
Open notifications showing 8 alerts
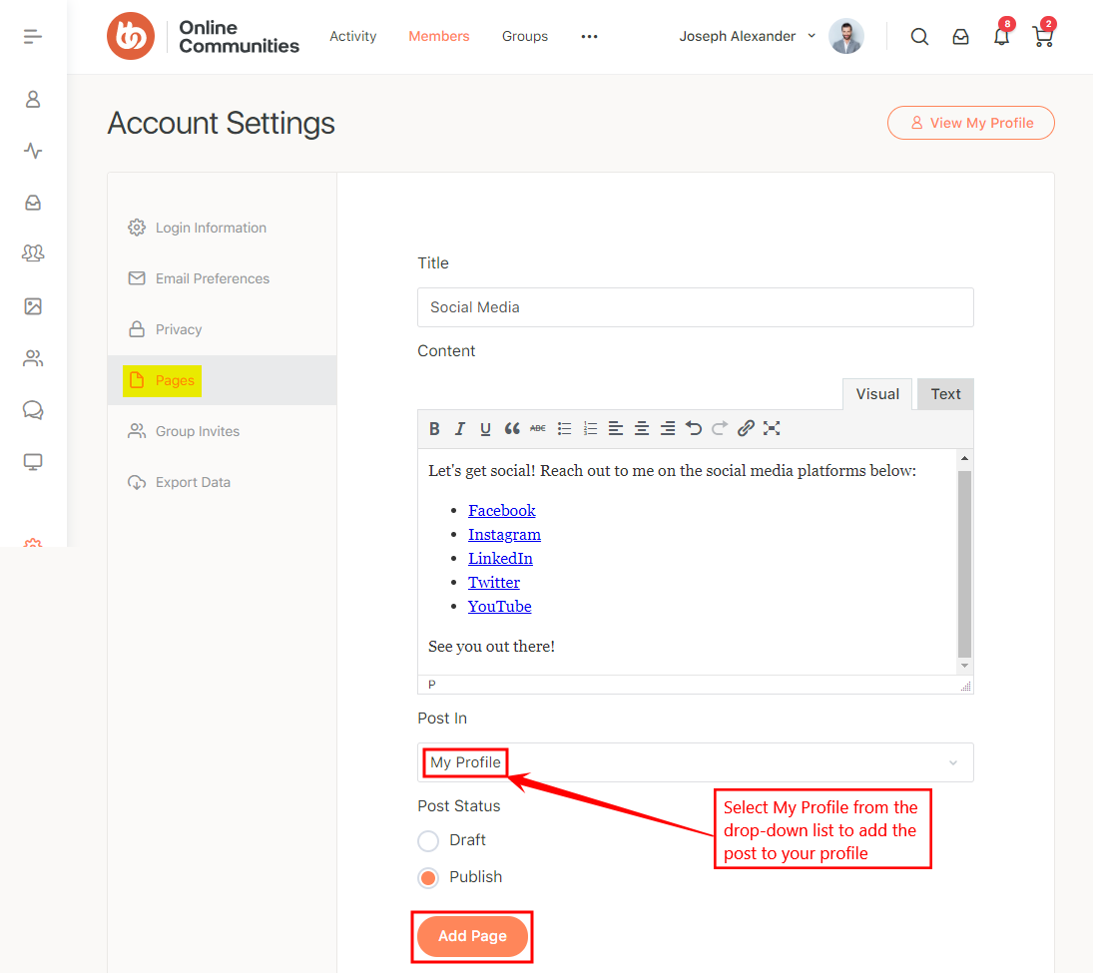coord(1001,36)
